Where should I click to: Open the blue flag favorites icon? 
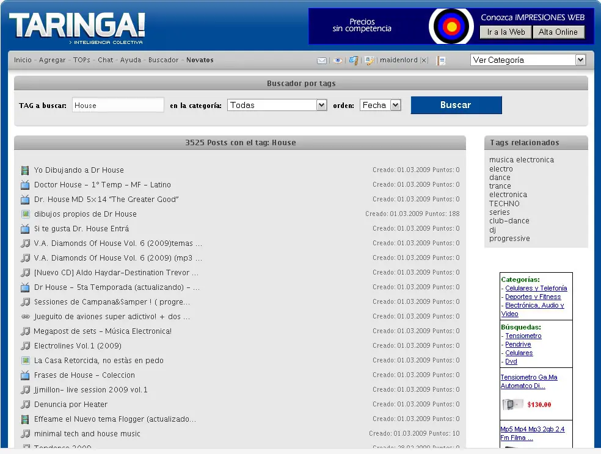click(354, 60)
